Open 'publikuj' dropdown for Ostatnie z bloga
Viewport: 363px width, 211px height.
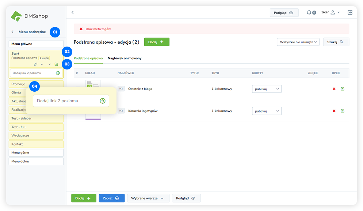(267, 89)
